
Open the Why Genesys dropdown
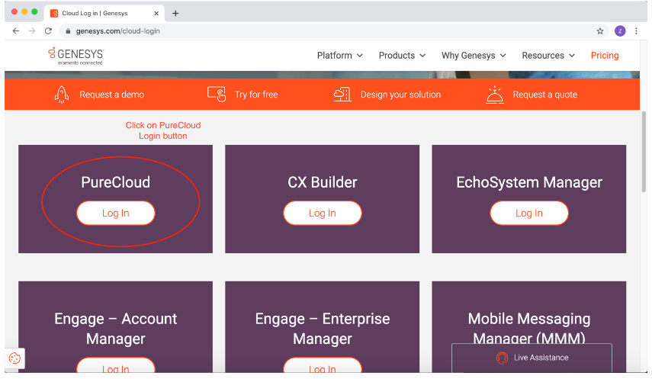[x=474, y=56]
